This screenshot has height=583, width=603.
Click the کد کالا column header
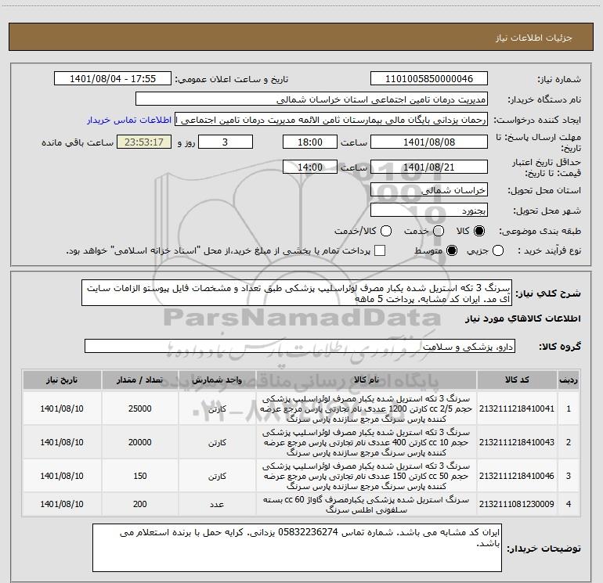point(517,380)
